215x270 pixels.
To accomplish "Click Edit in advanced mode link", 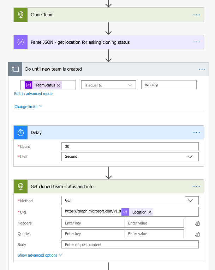I will click(33, 94).
